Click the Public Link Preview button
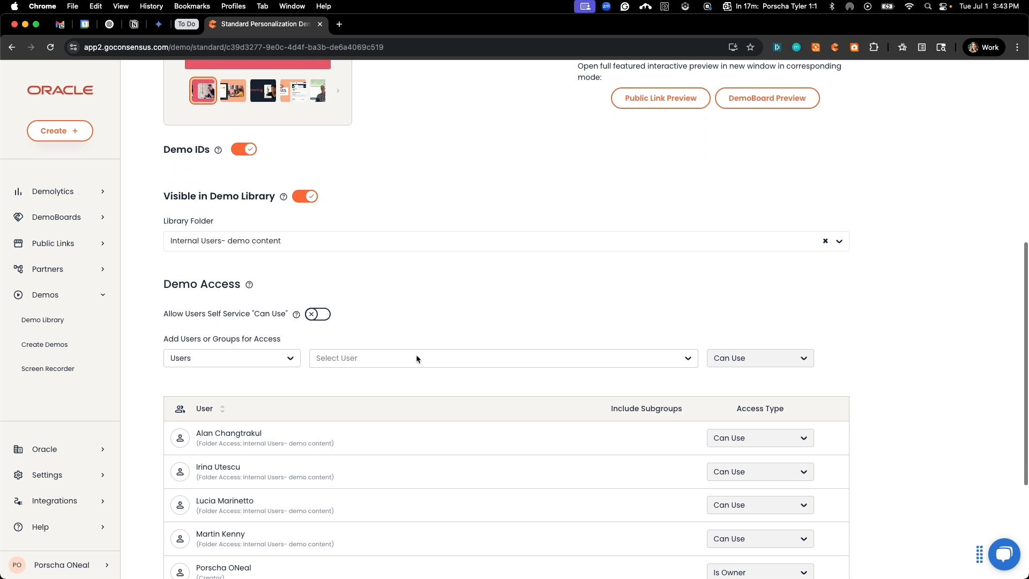The width and height of the screenshot is (1029, 579). pos(660,98)
